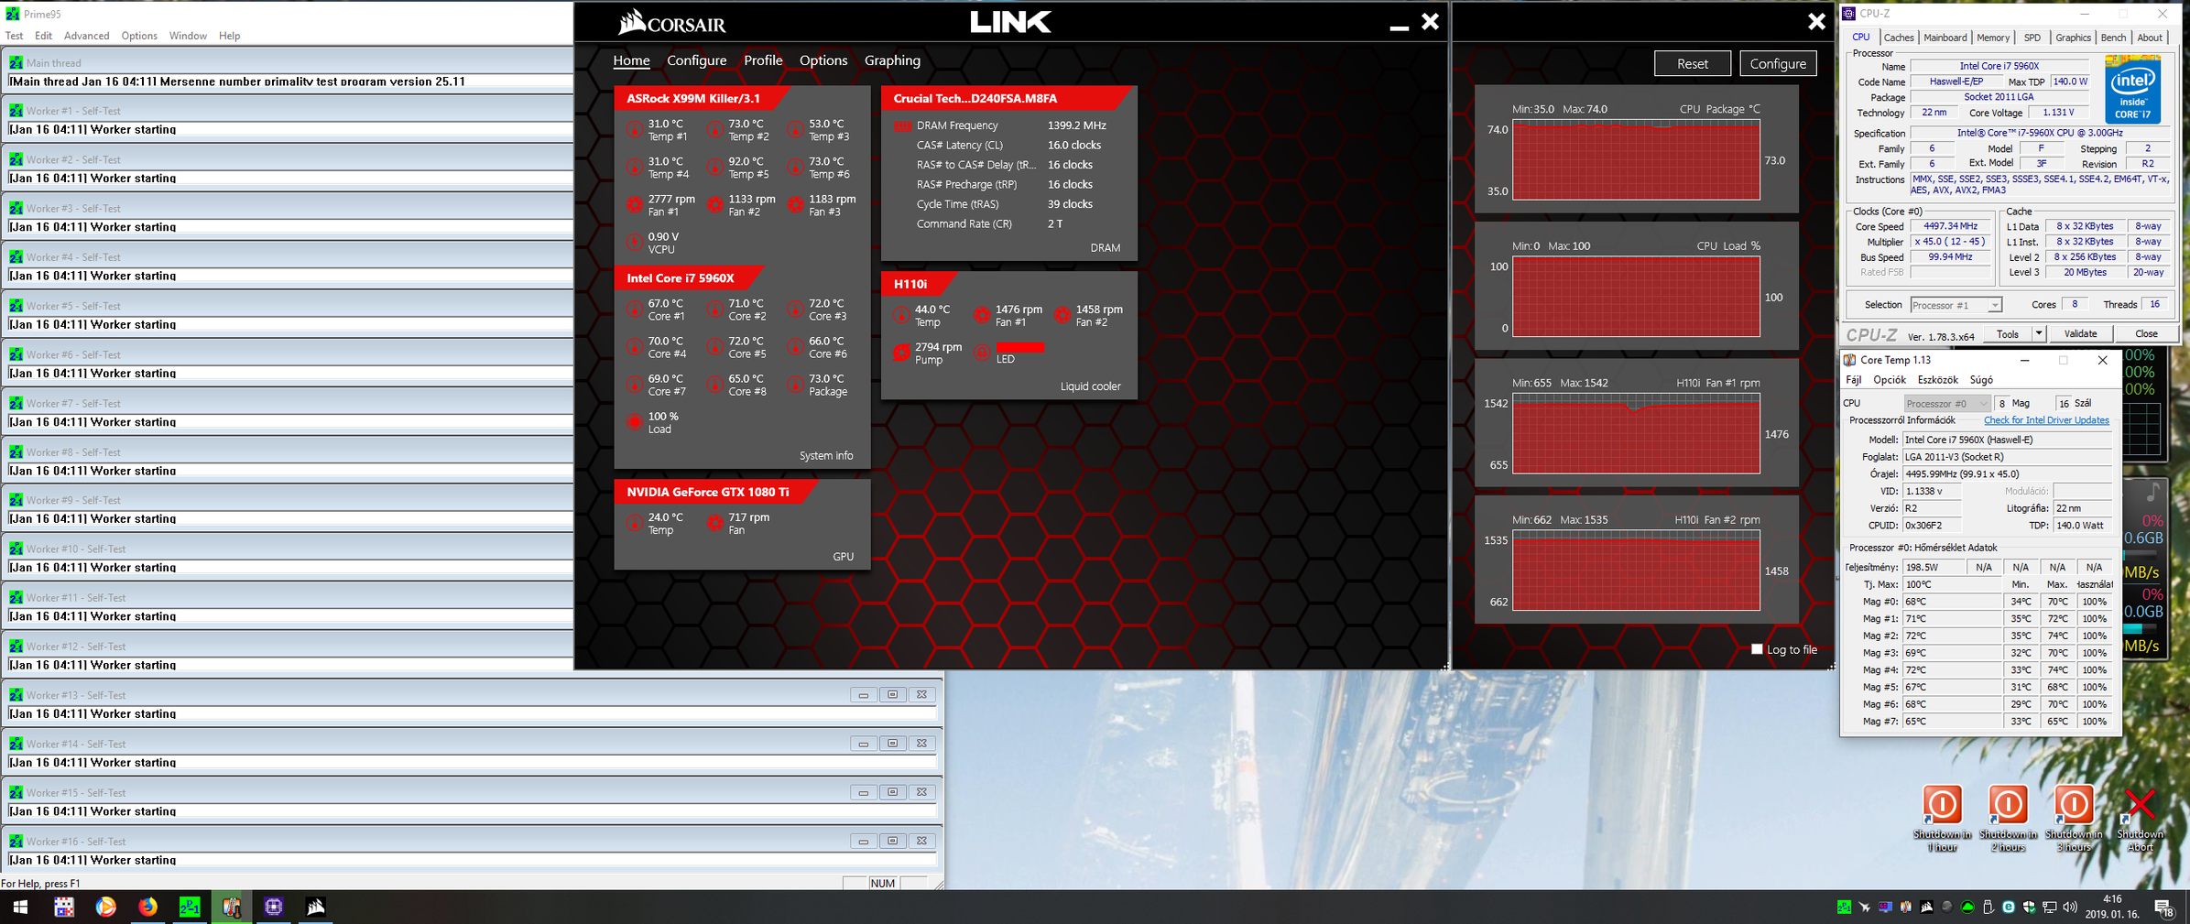Open the Core Temp Opciók menu
This screenshot has height=924, width=2190.
[1889, 380]
